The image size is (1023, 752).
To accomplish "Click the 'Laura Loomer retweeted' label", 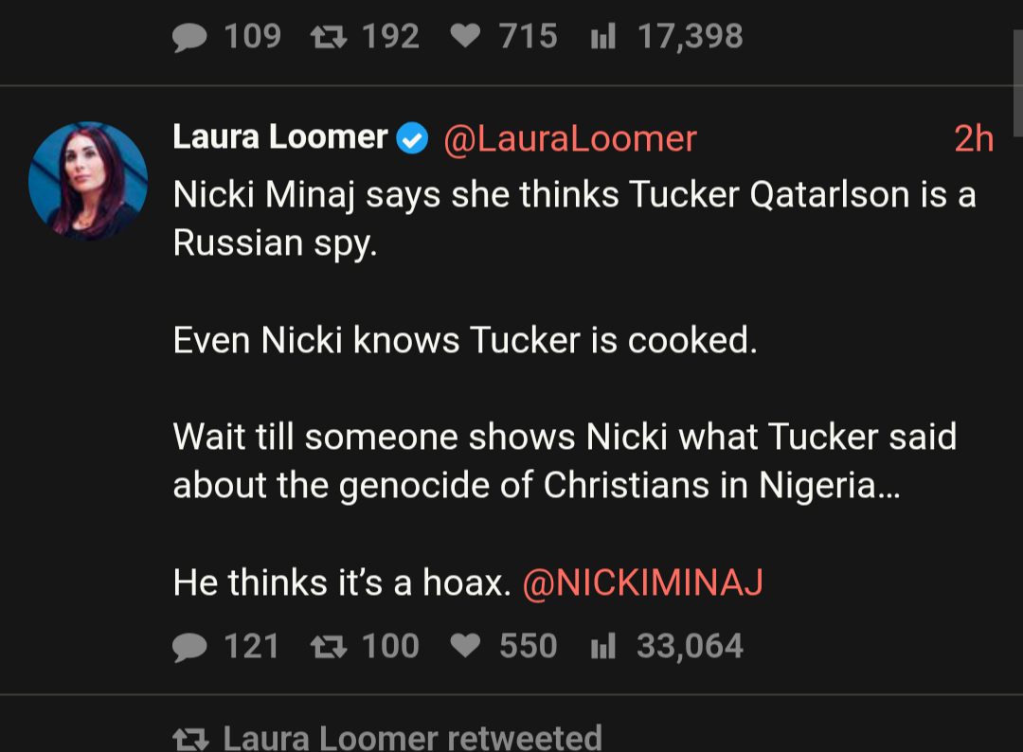I will coord(413,738).
